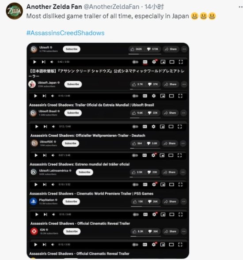Image resolution: width=243 pixels, height=260 pixels.
Task: Dislike the Ubisoft Japan trailer
Action: click(153, 84)
